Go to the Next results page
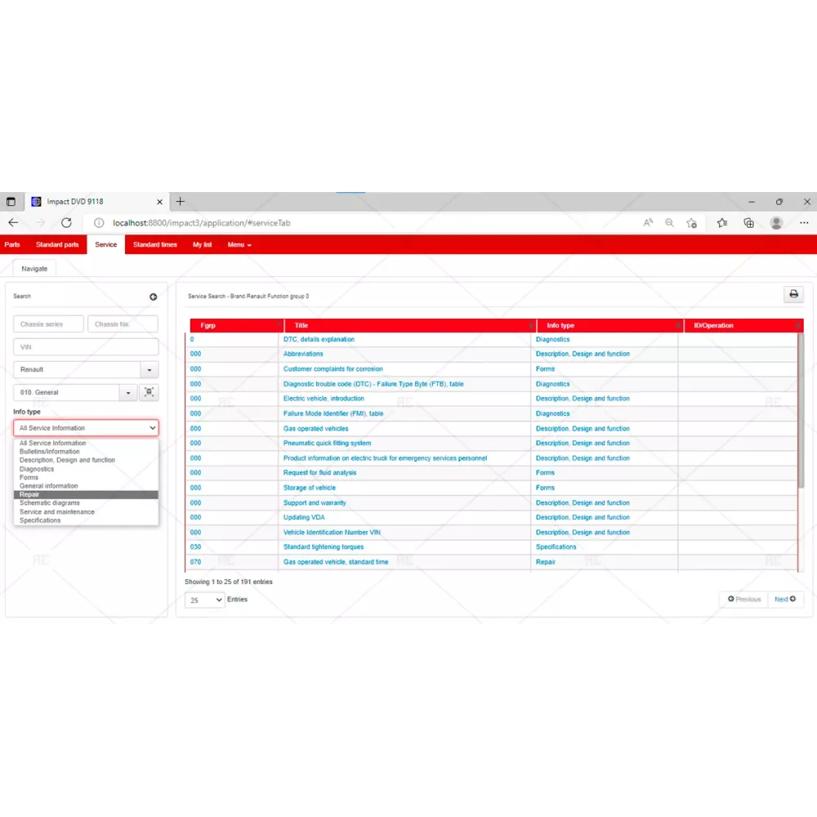The height and width of the screenshot is (817, 817). pos(784,600)
